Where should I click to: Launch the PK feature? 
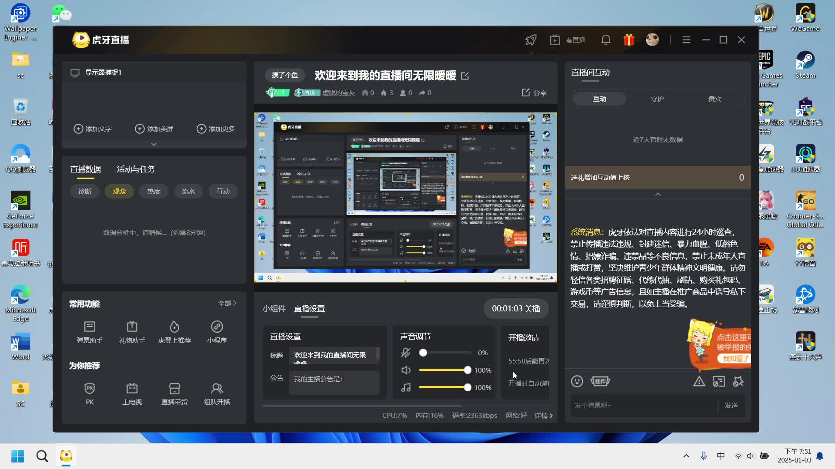(90, 393)
